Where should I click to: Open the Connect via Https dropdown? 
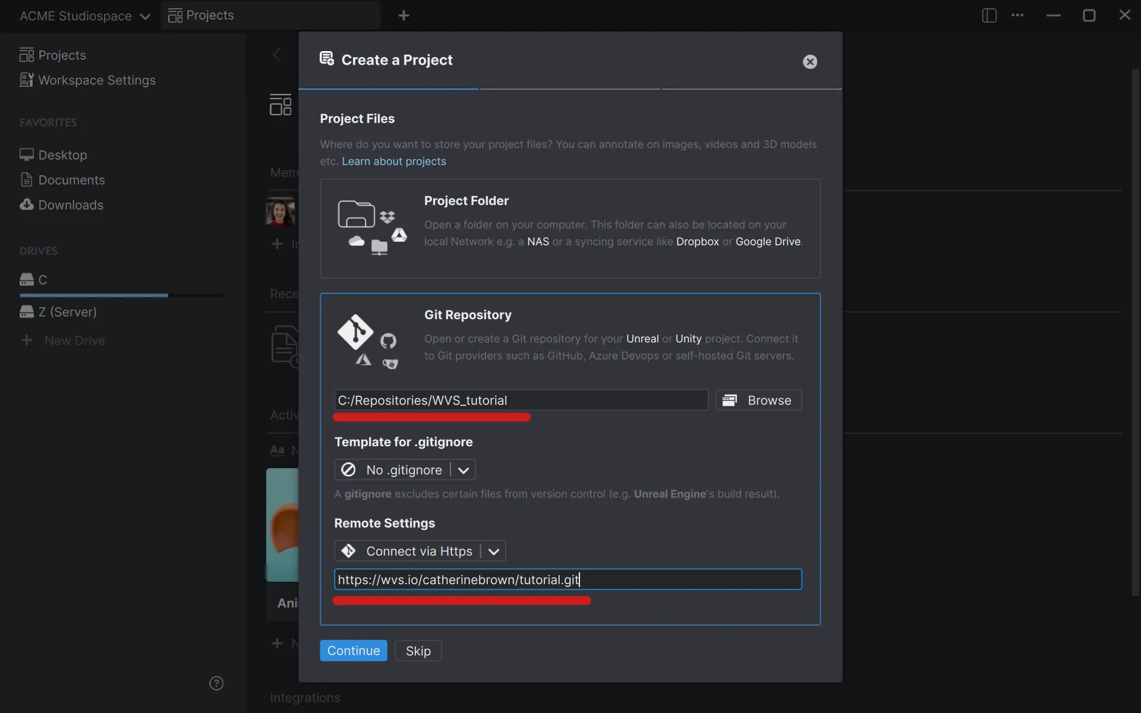point(493,551)
